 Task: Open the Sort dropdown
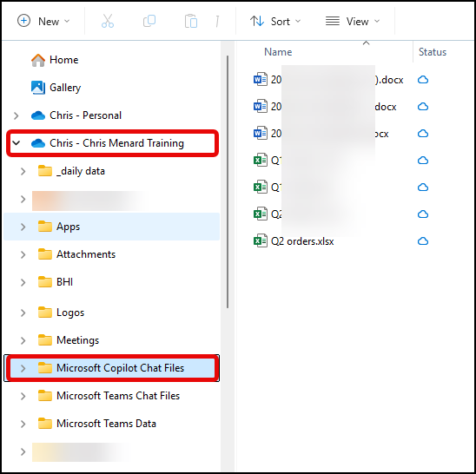point(275,21)
